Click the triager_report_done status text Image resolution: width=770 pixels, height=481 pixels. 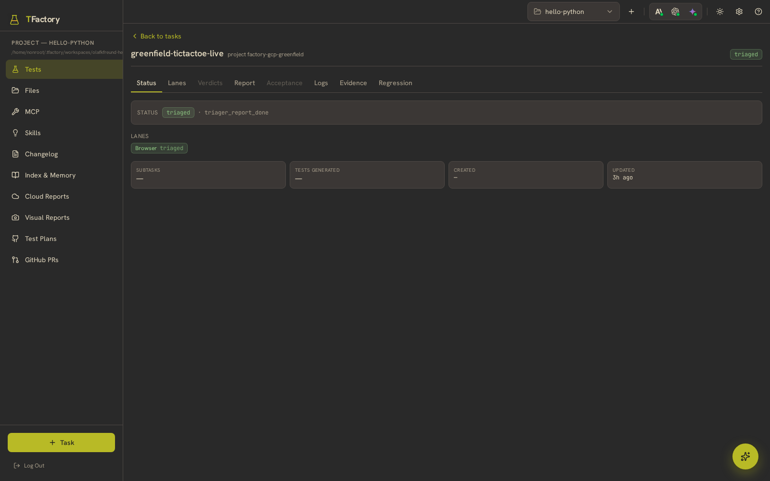pyautogui.click(x=236, y=113)
